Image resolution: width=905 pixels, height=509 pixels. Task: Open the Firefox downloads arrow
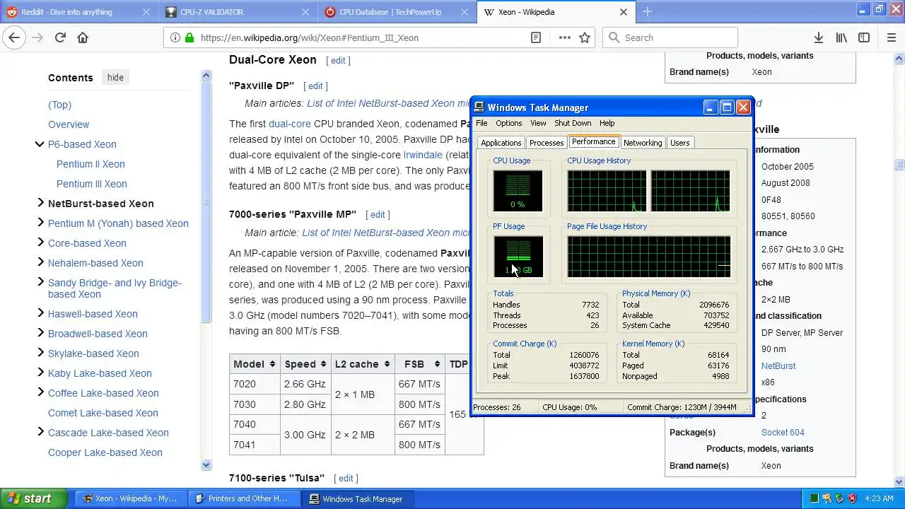tap(818, 37)
